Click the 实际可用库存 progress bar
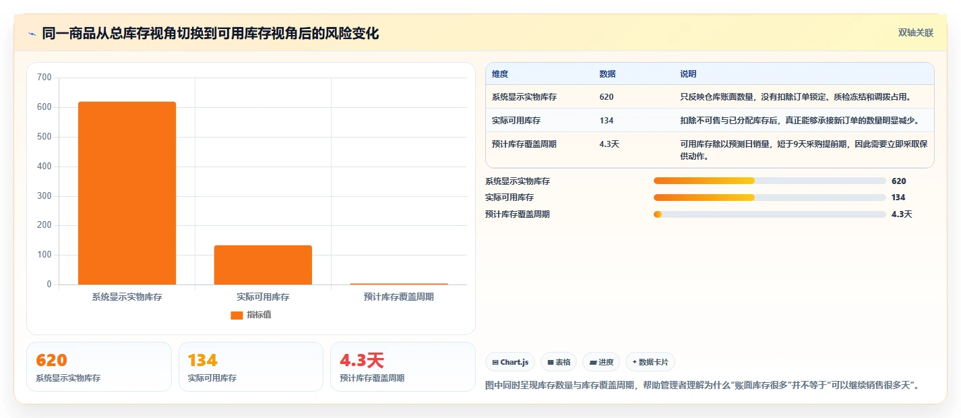961x418 pixels. (770, 198)
